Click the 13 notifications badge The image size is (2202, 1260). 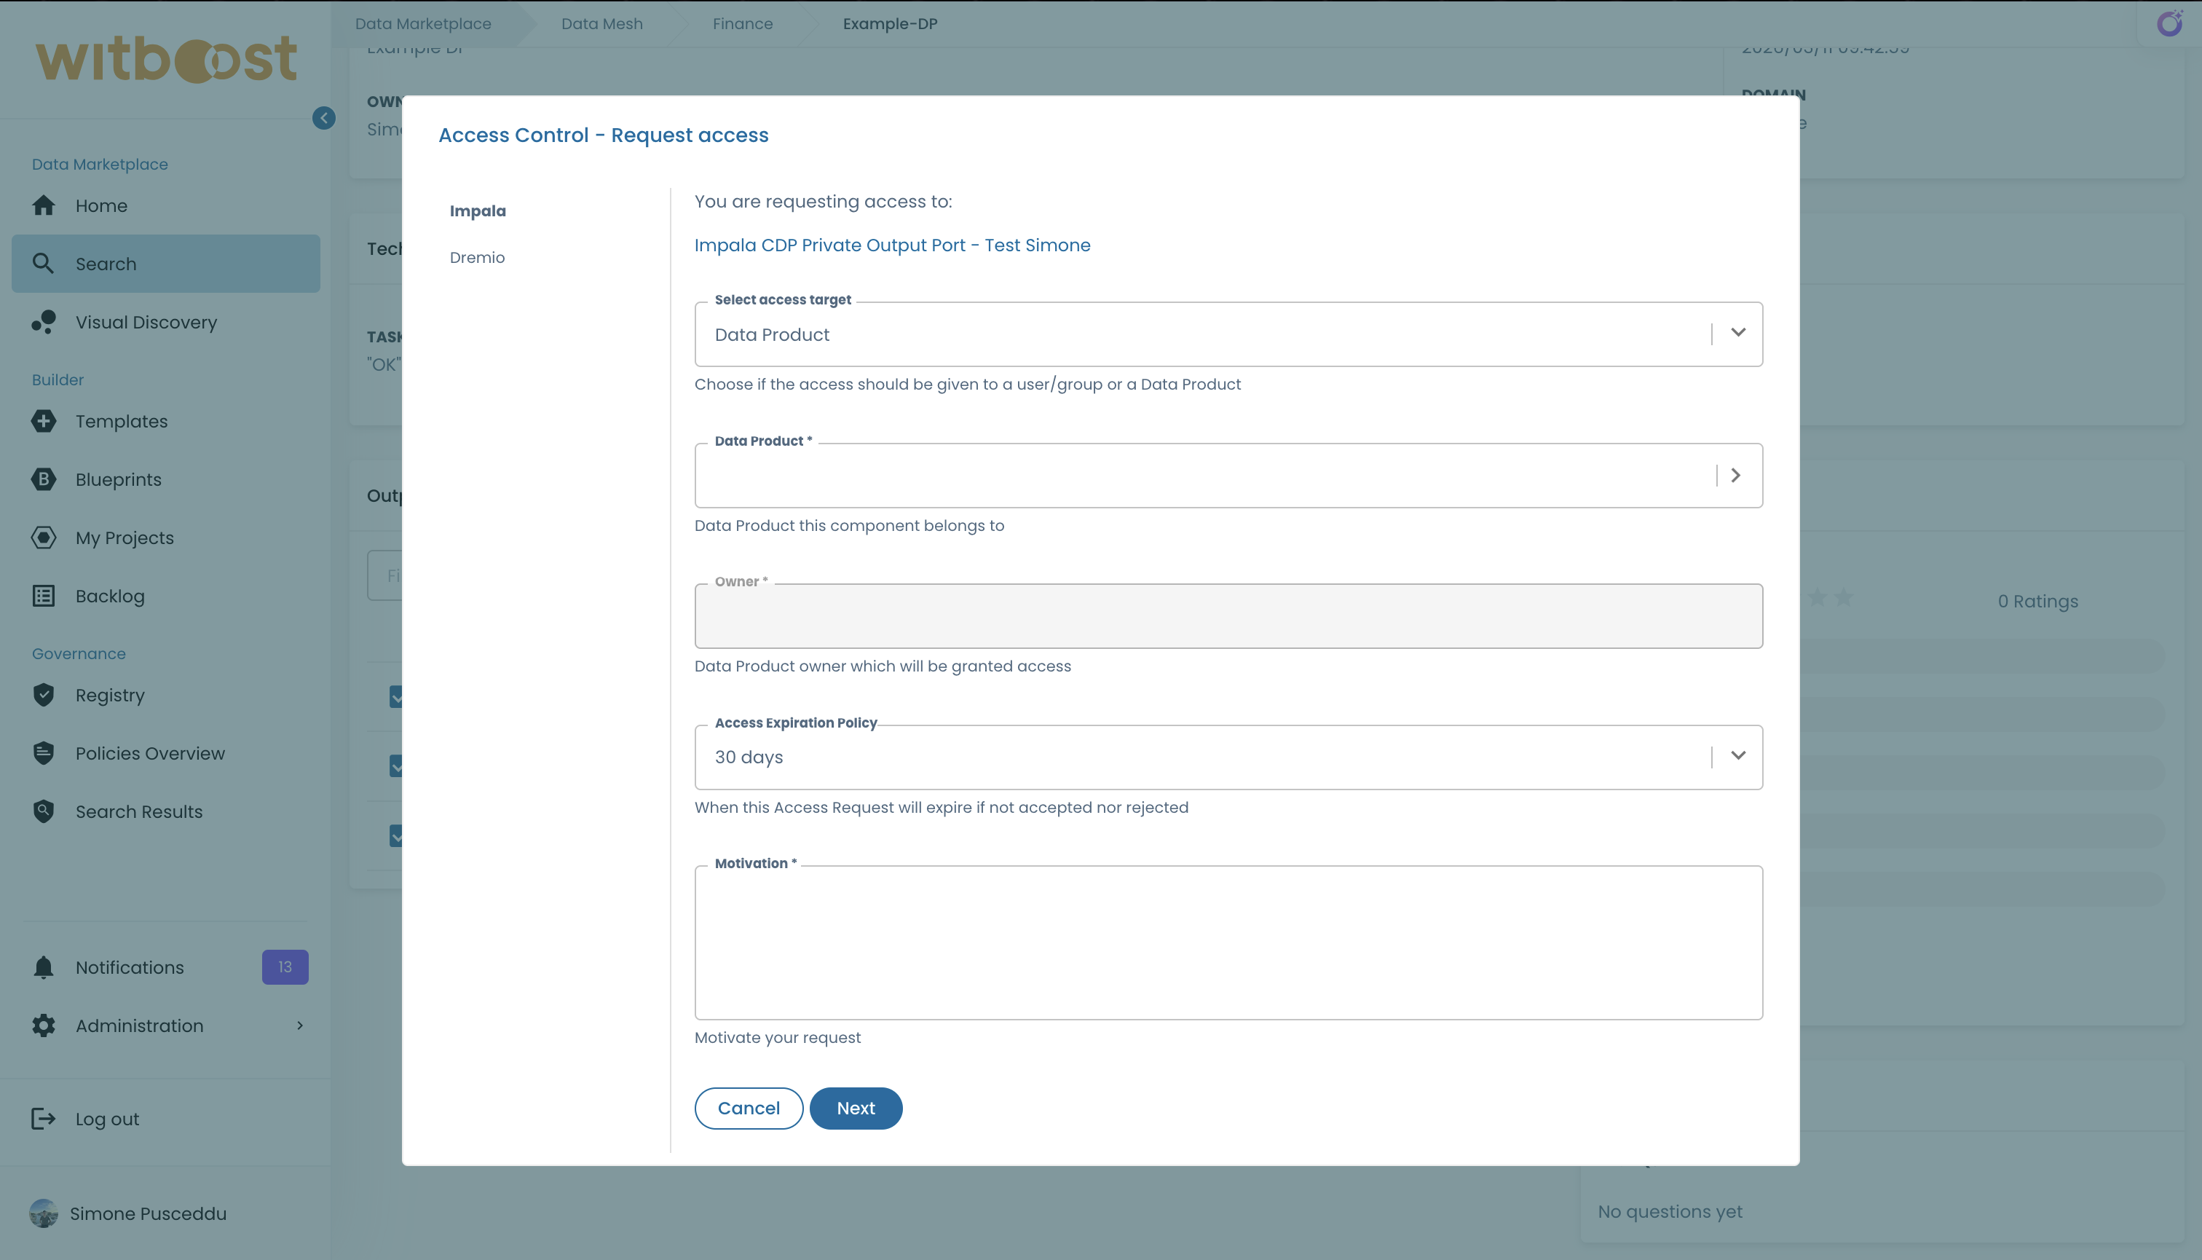click(285, 966)
